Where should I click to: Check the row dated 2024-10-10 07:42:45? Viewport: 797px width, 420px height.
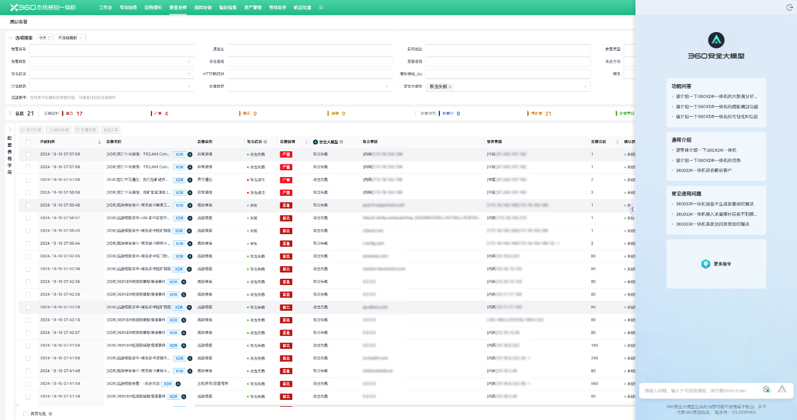28,256
